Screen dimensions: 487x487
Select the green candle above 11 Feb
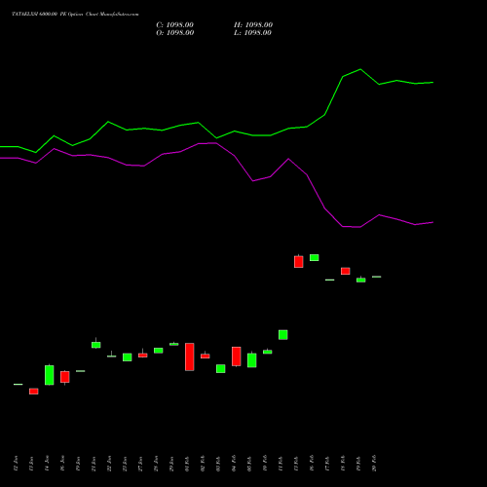283,335
